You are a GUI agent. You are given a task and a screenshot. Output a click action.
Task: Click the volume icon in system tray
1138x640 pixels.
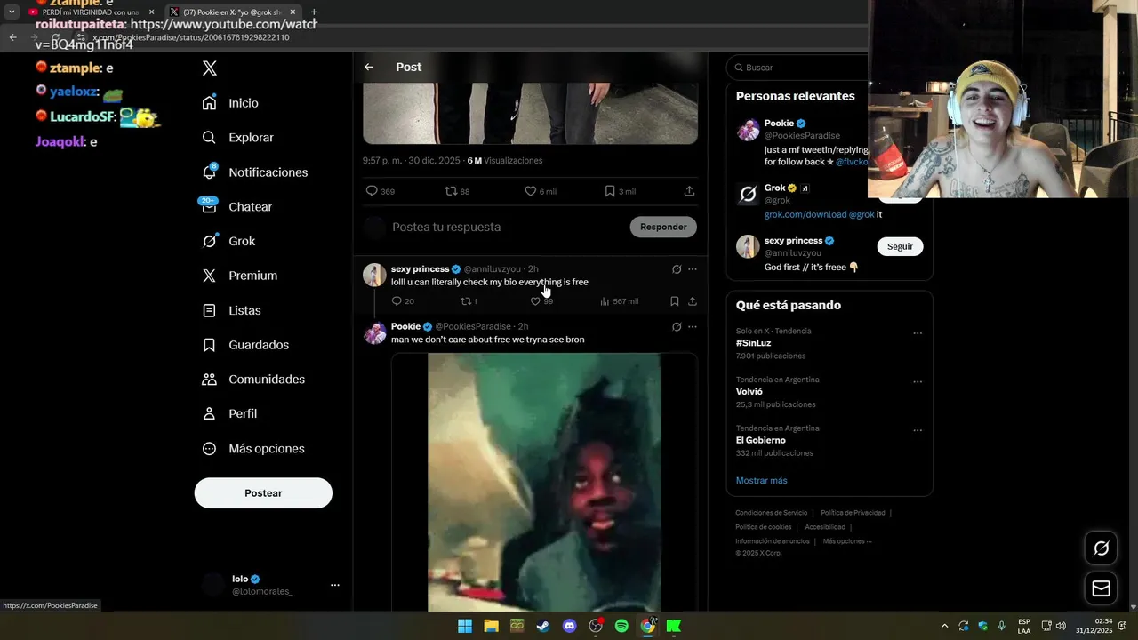click(1061, 626)
